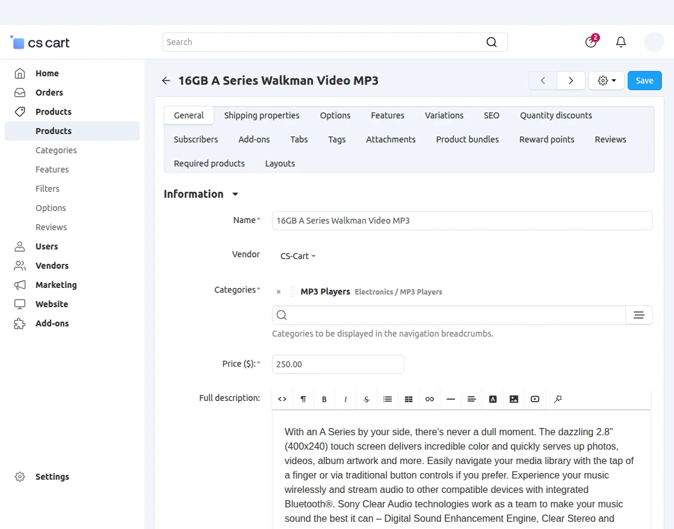The image size is (674, 529).
Task: Open the Quantity discounts tab
Action: 556,115
